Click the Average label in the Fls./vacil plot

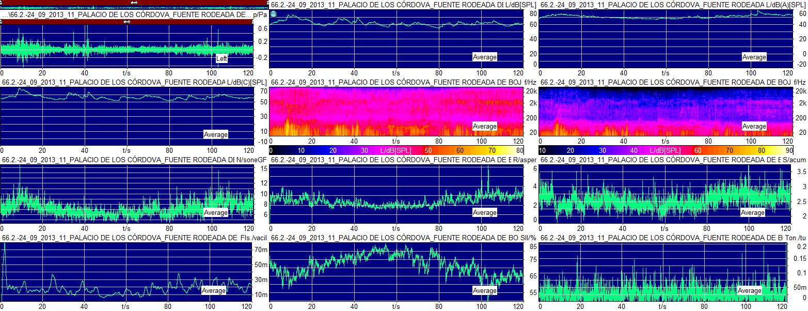(x=214, y=291)
